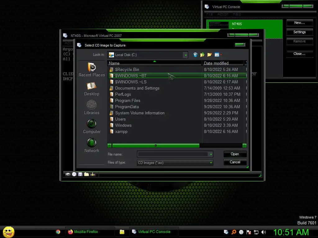Create a new folder with toolbar icon

(x=210, y=55)
